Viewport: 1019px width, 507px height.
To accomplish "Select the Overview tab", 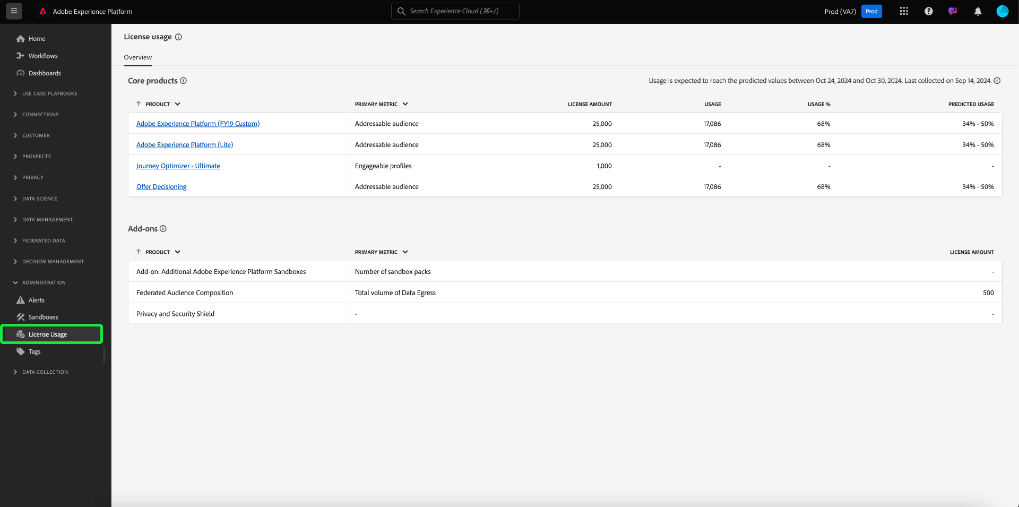I will pos(138,57).
